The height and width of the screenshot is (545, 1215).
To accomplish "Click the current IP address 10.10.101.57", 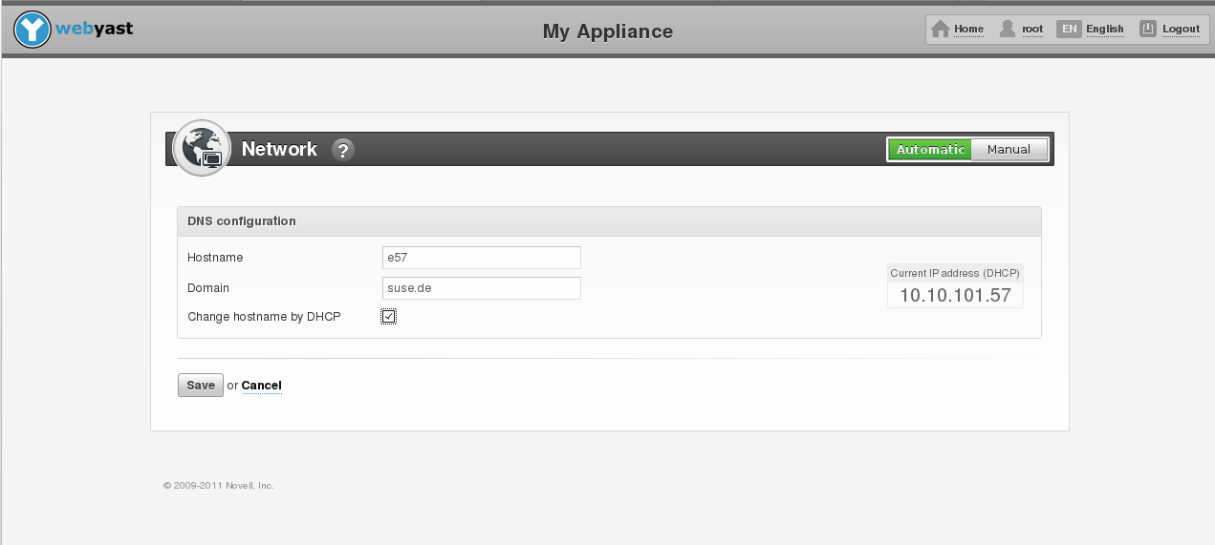I will 955,295.
